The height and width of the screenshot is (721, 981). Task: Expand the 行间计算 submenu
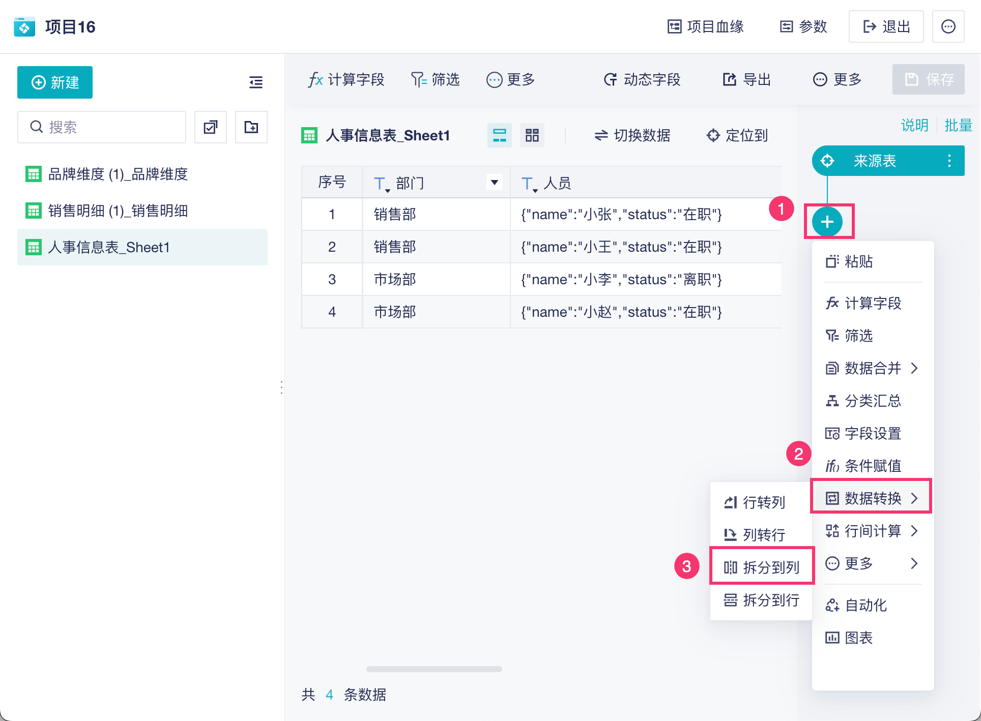(x=872, y=531)
